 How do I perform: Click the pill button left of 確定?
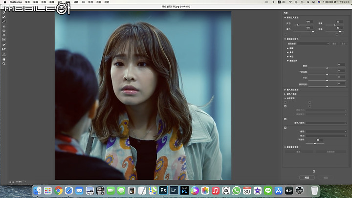[307, 177]
